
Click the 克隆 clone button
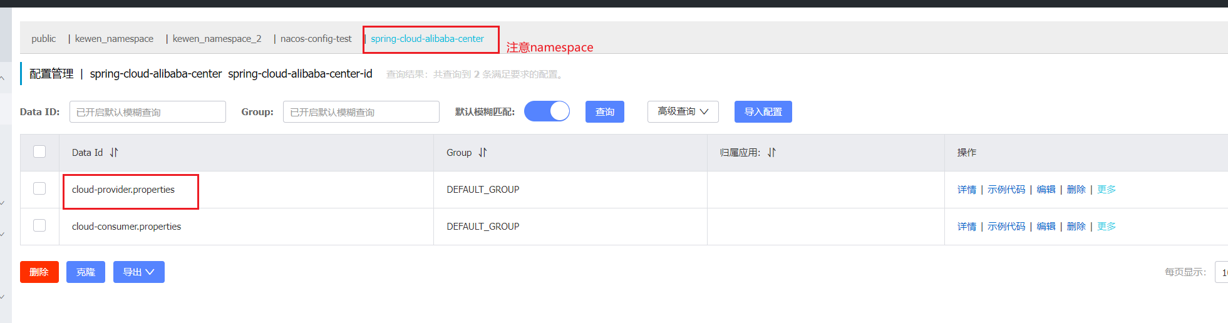(x=86, y=272)
